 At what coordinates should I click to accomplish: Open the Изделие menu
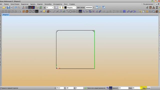(40, 4)
